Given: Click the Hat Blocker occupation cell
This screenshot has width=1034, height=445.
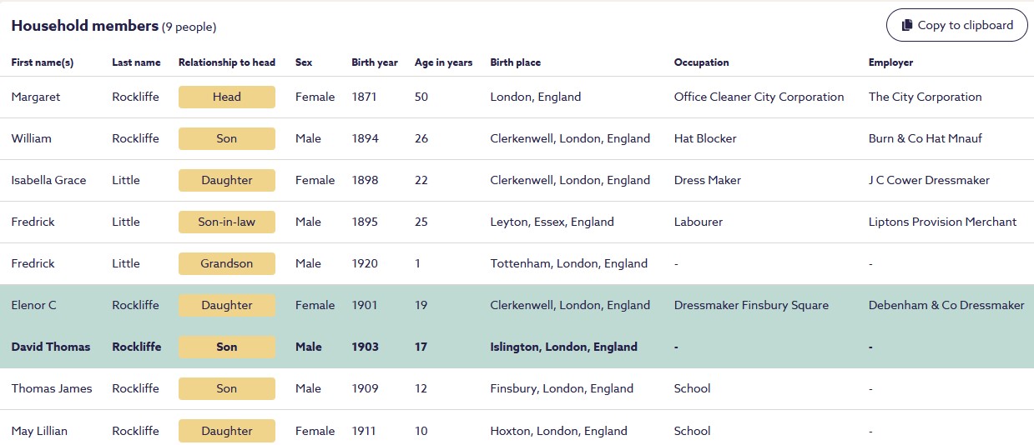Looking at the screenshot, I should coord(705,138).
